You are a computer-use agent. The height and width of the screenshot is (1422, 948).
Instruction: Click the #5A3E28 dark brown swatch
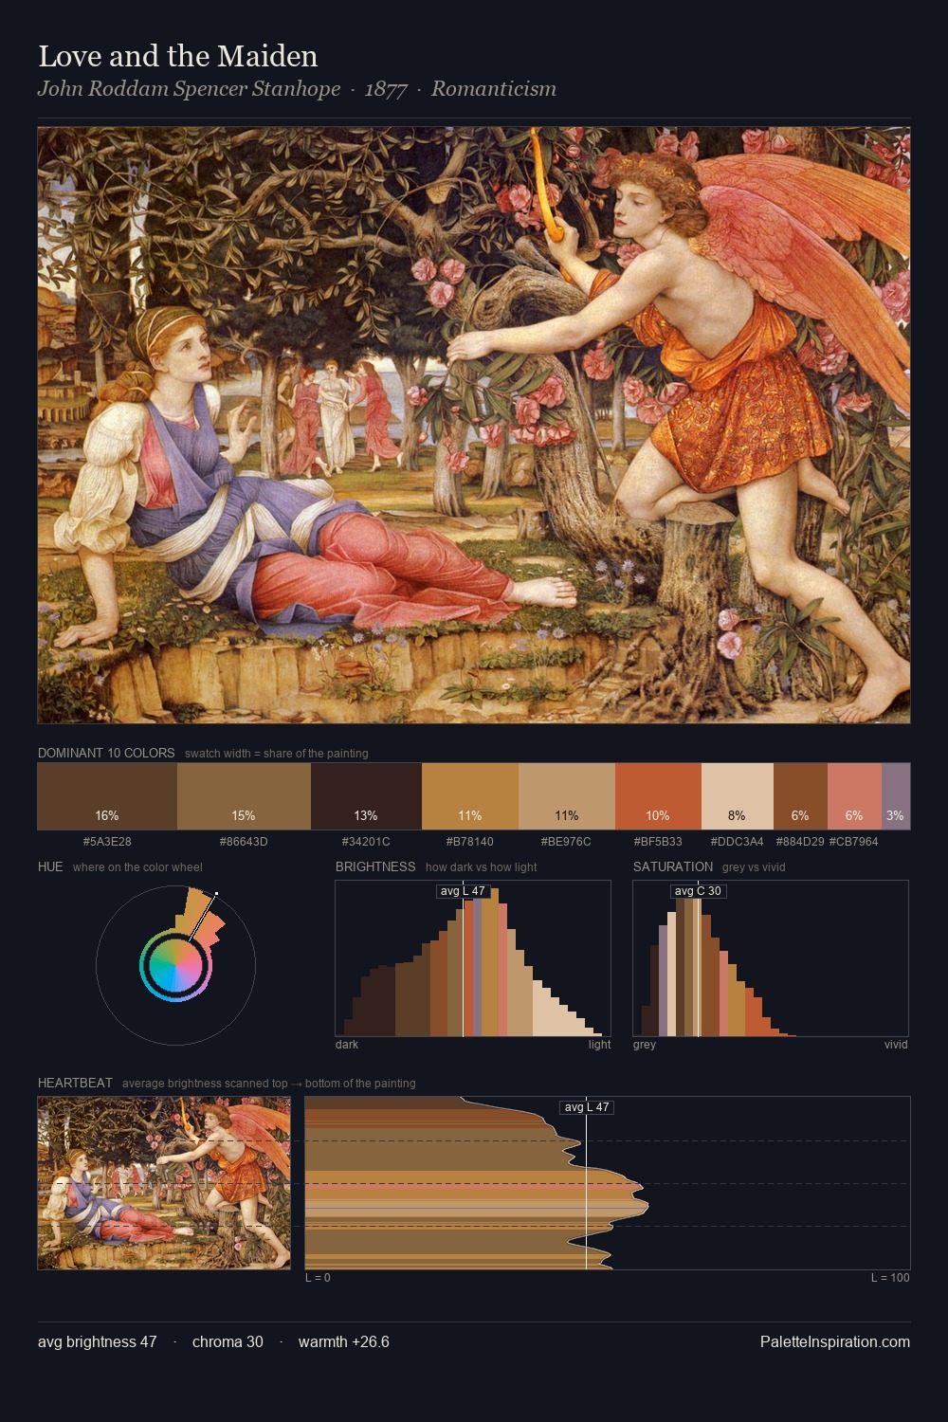click(x=107, y=796)
